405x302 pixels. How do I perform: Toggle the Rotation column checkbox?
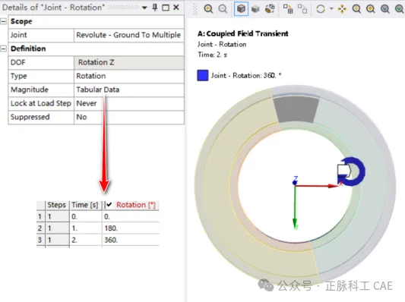109,205
